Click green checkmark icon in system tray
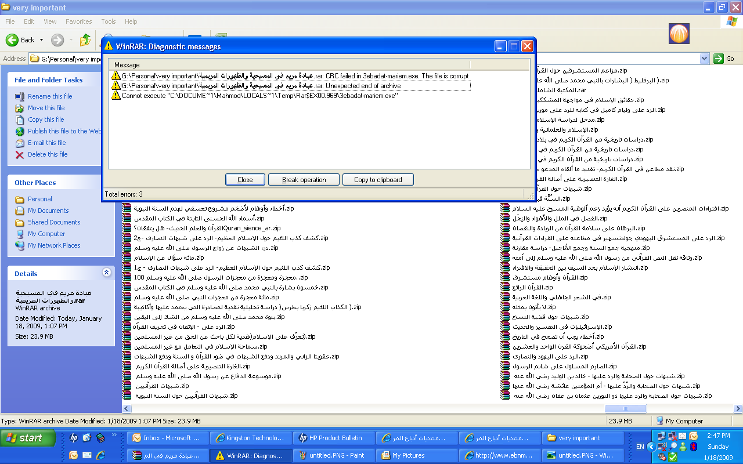743x464 pixels. pos(673,456)
